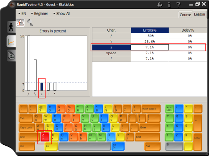The image size is (209, 156).
Task: Open the help question mark icon
Action: click(178, 5)
